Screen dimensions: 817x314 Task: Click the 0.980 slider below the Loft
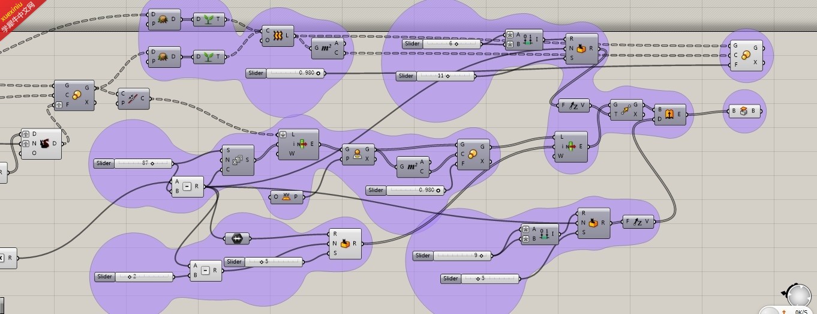[x=286, y=73]
